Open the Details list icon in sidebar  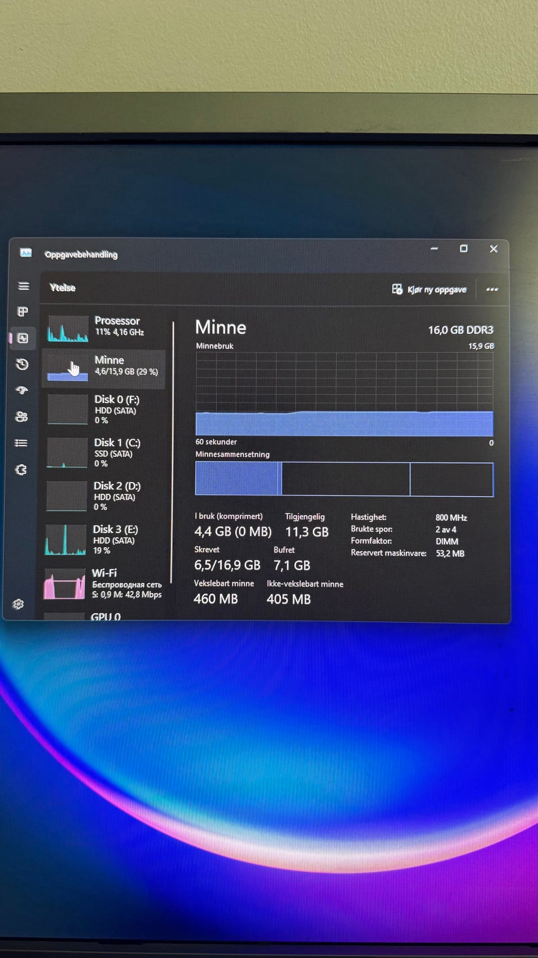(x=21, y=443)
